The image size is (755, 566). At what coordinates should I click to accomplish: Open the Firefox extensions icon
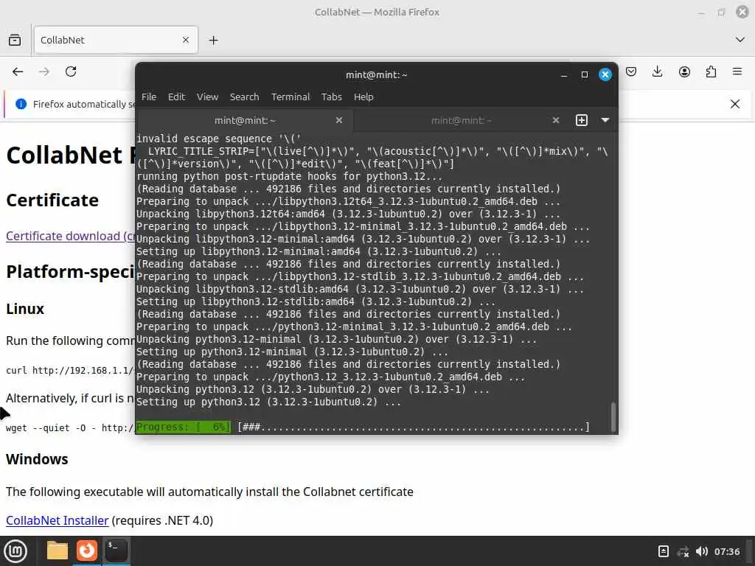(711, 71)
